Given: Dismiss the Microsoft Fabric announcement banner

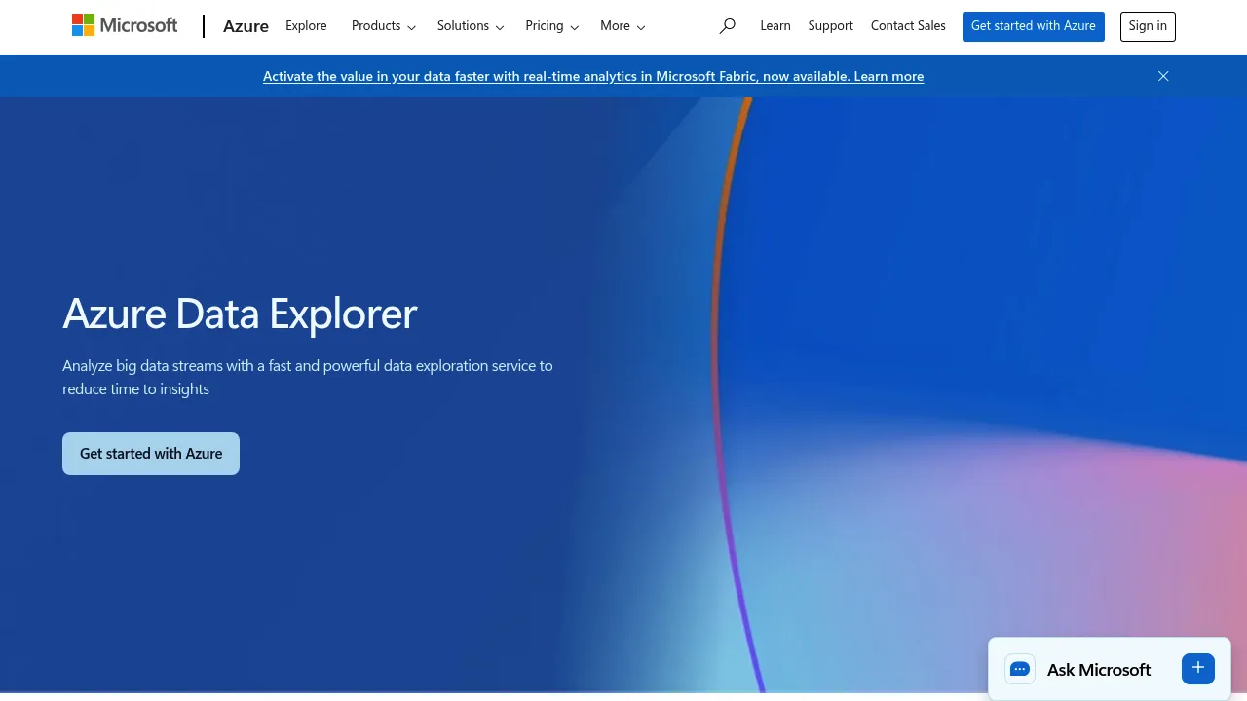Looking at the screenshot, I should pos(1163,76).
